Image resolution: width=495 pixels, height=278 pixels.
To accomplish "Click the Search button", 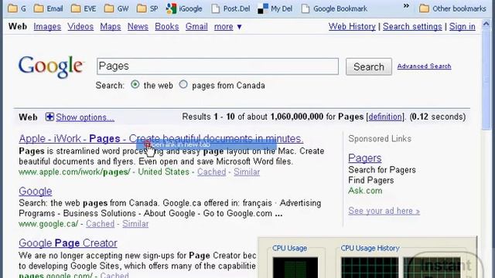I will 369,66.
